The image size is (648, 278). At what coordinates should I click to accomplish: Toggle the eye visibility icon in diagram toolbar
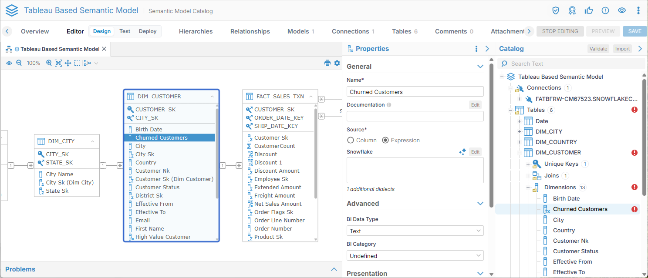click(9, 63)
